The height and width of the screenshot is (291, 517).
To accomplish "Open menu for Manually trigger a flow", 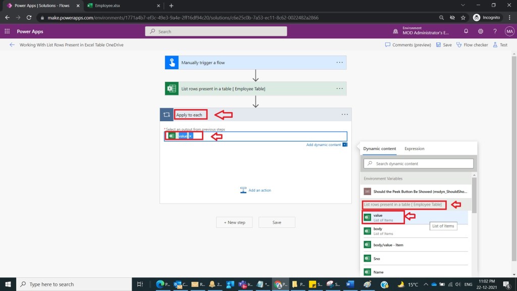I will click(339, 63).
